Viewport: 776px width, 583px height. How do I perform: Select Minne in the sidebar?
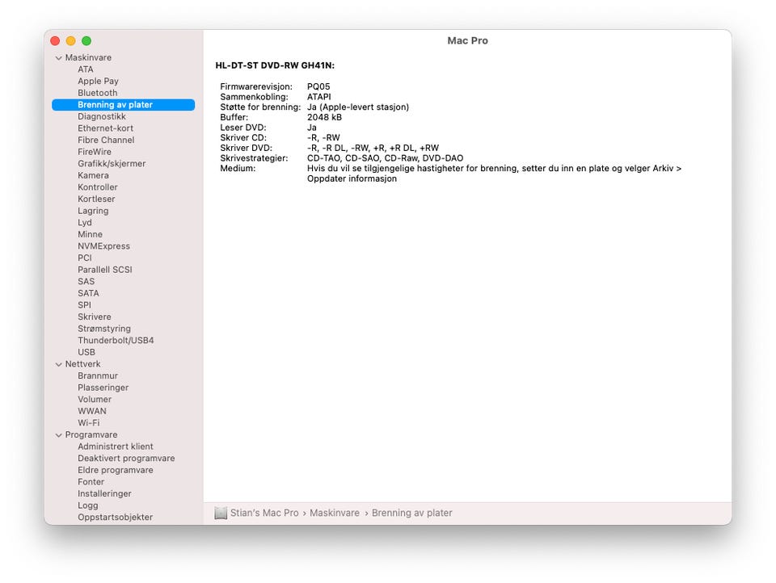(x=90, y=234)
